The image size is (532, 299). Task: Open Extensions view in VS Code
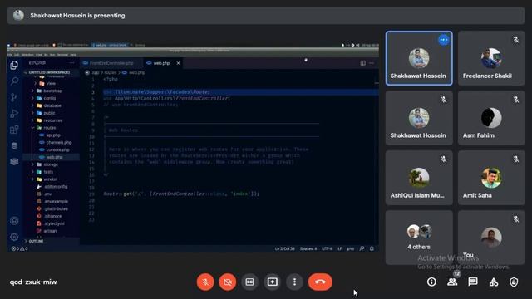(x=14, y=130)
